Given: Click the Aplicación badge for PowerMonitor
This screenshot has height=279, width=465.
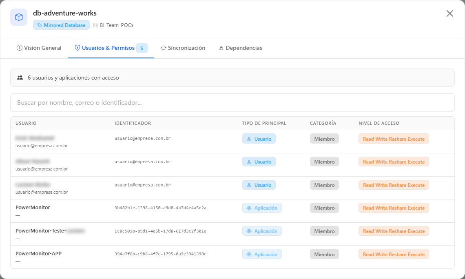Looking at the screenshot, I should click(262, 208).
